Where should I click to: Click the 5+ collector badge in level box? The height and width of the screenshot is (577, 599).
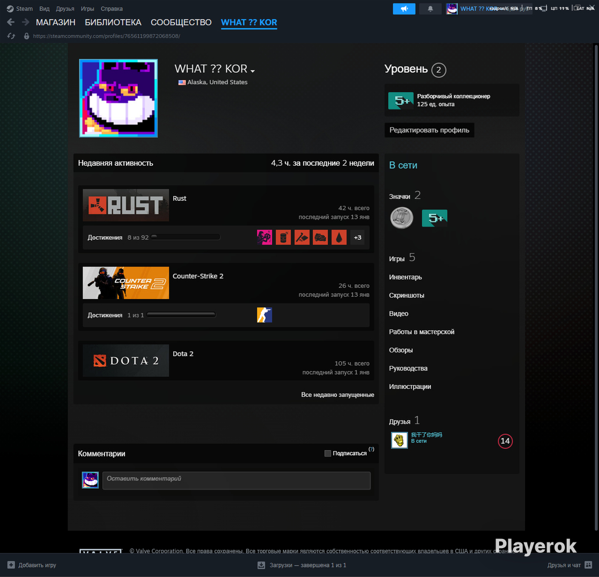click(401, 100)
